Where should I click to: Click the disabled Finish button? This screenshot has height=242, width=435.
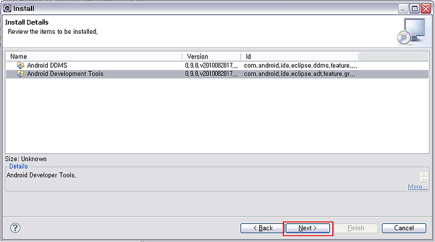(x=356, y=228)
